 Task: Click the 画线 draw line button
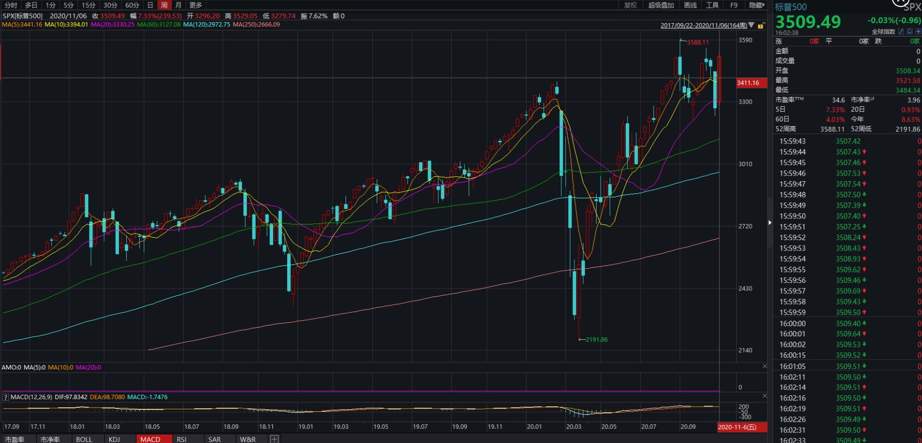(691, 5)
